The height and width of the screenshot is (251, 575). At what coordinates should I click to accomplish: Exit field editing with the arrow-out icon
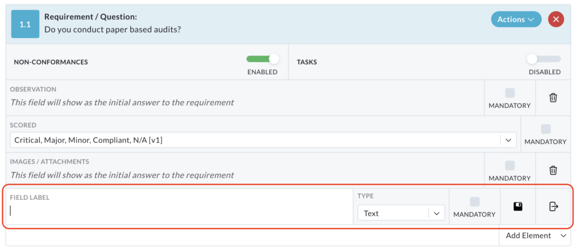coord(553,207)
